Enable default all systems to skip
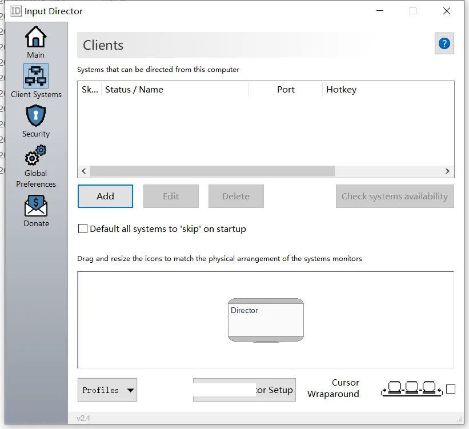 click(x=83, y=228)
